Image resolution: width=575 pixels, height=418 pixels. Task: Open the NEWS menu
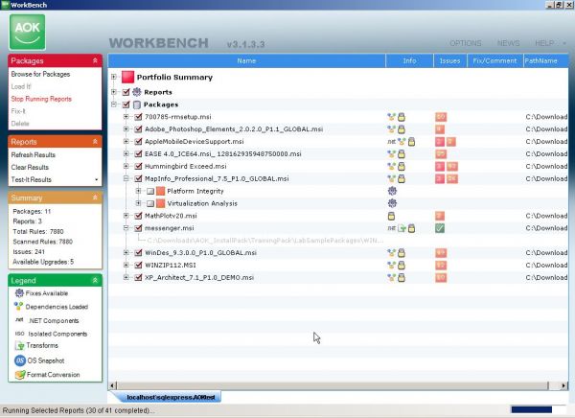tap(508, 43)
